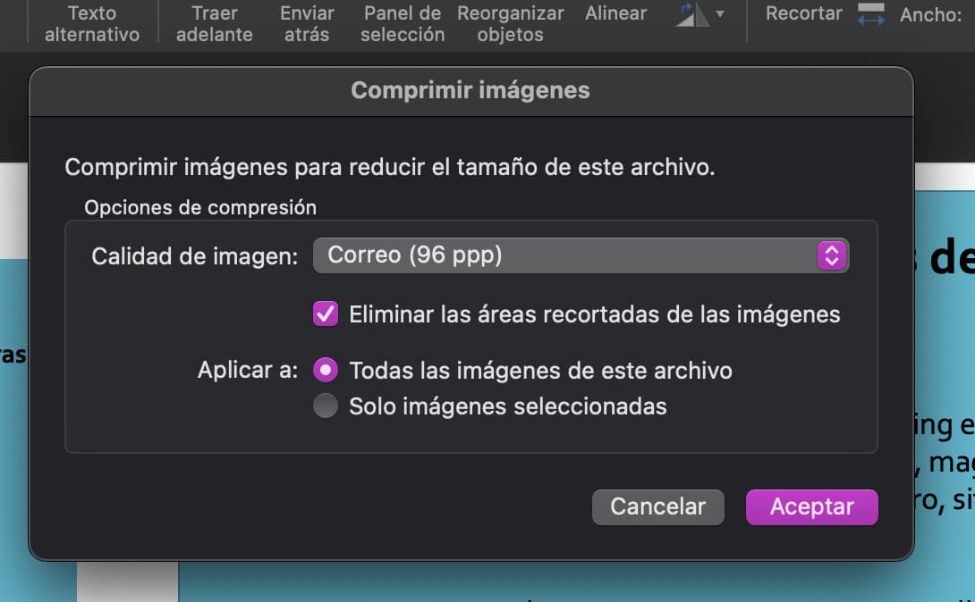Open the Calidad de imagen dropdown

click(581, 255)
